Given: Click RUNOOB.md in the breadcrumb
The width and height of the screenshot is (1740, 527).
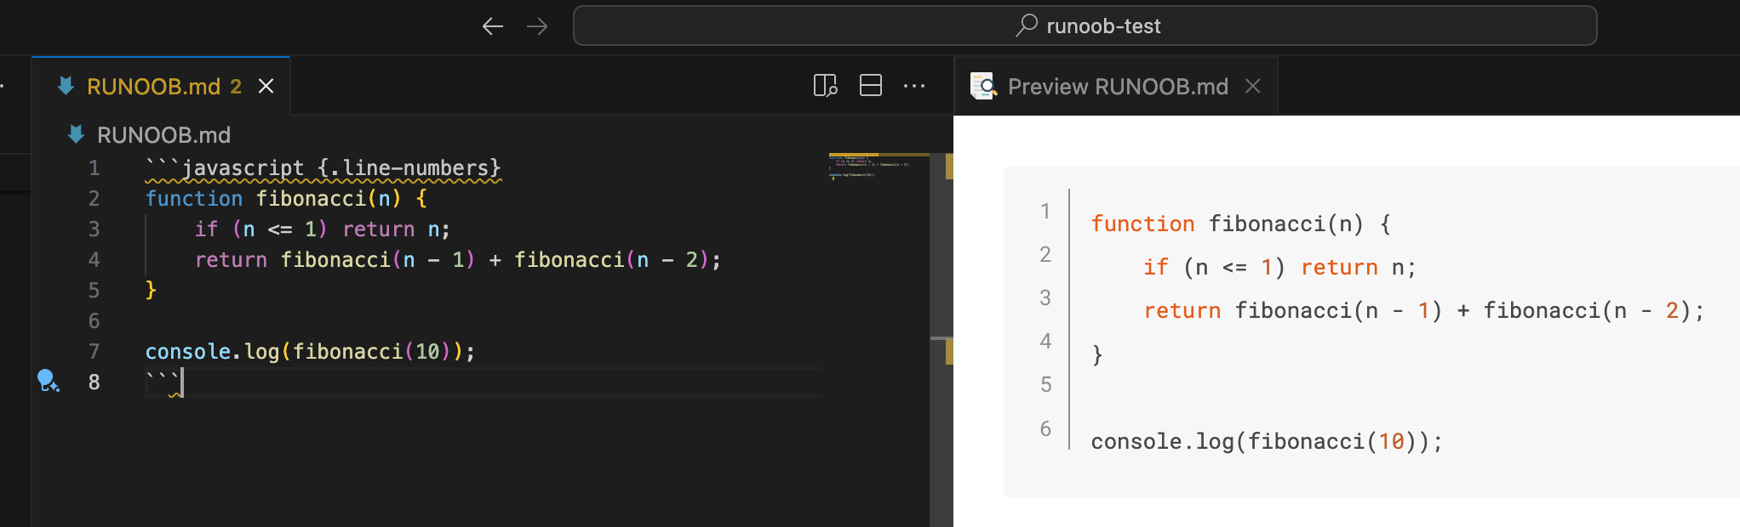Looking at the screenshot, I should (163, 135).
